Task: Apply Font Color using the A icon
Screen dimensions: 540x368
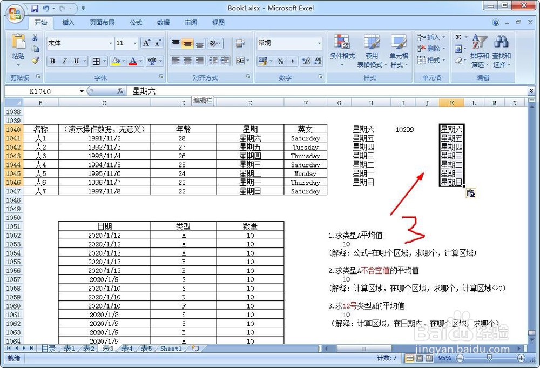Action: pos(133,61)
